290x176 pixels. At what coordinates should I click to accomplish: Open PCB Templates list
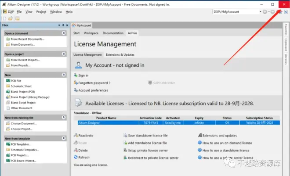coord(21,144)
